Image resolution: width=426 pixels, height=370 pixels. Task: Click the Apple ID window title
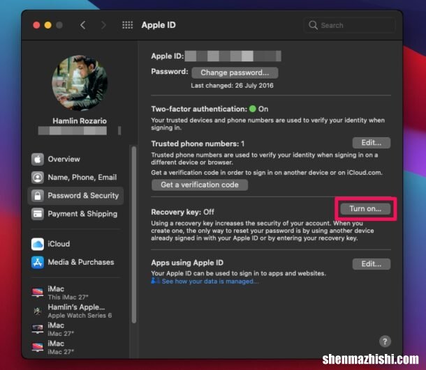[159, 25]
